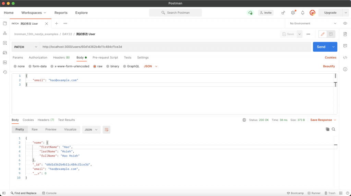Click the Upgrade button
Viewport: 351px width, 196px height.
point(330,13)
